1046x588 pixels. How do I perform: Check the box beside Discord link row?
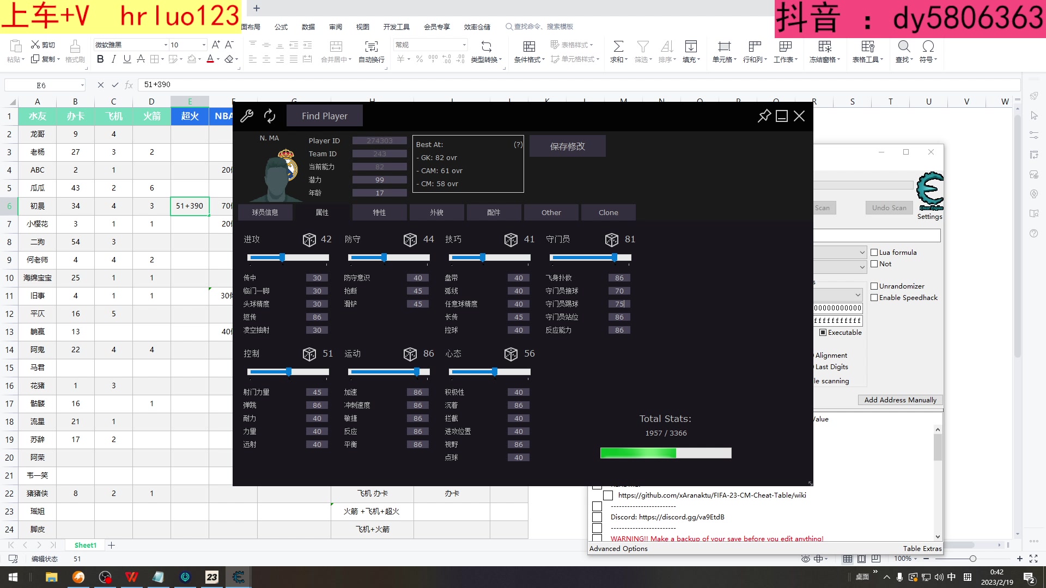597,517
